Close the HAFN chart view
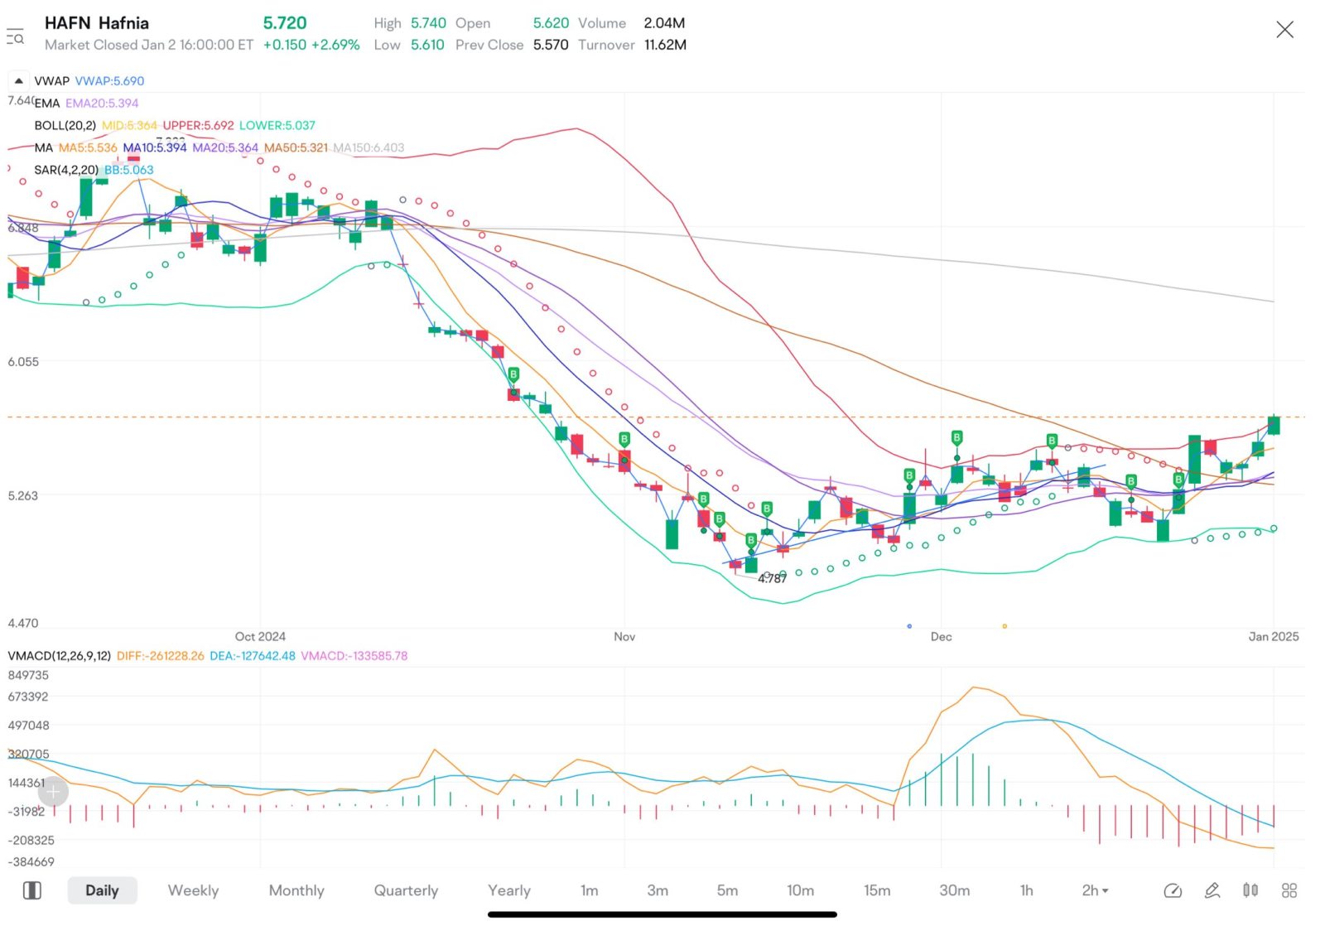This screenshot has height=926, width=1325. coord(1284,30)
